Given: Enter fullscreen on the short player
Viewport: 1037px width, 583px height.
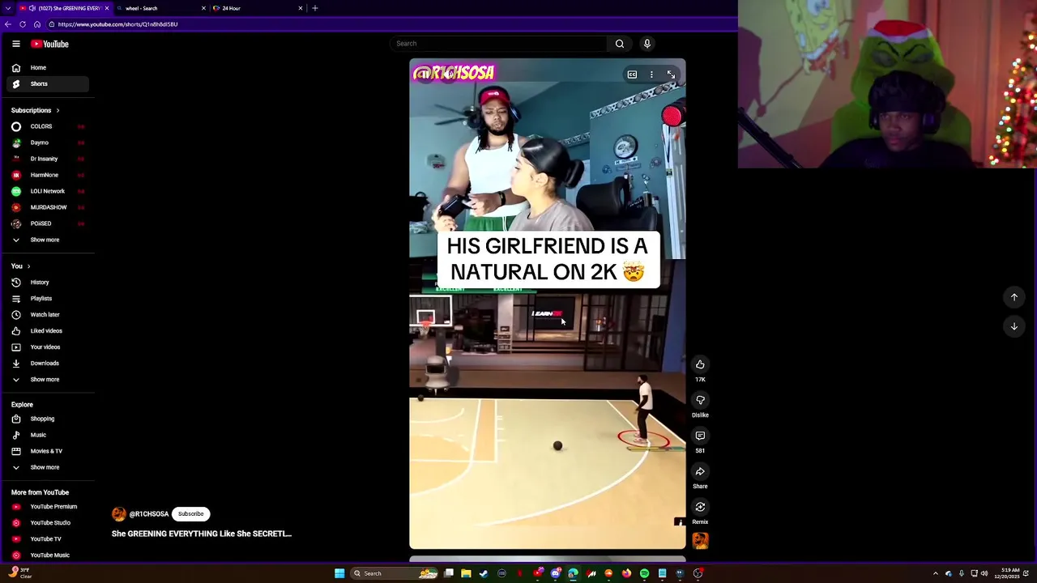Looking at the screenshot, I should 671,74.
